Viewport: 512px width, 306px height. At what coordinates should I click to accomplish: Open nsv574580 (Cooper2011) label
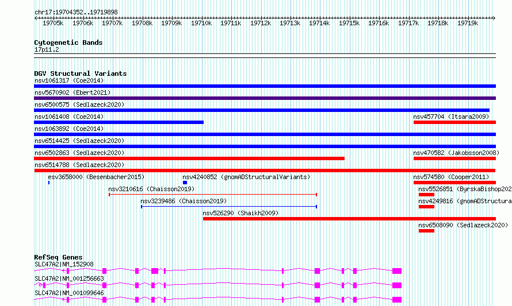[x=451, y=177]
